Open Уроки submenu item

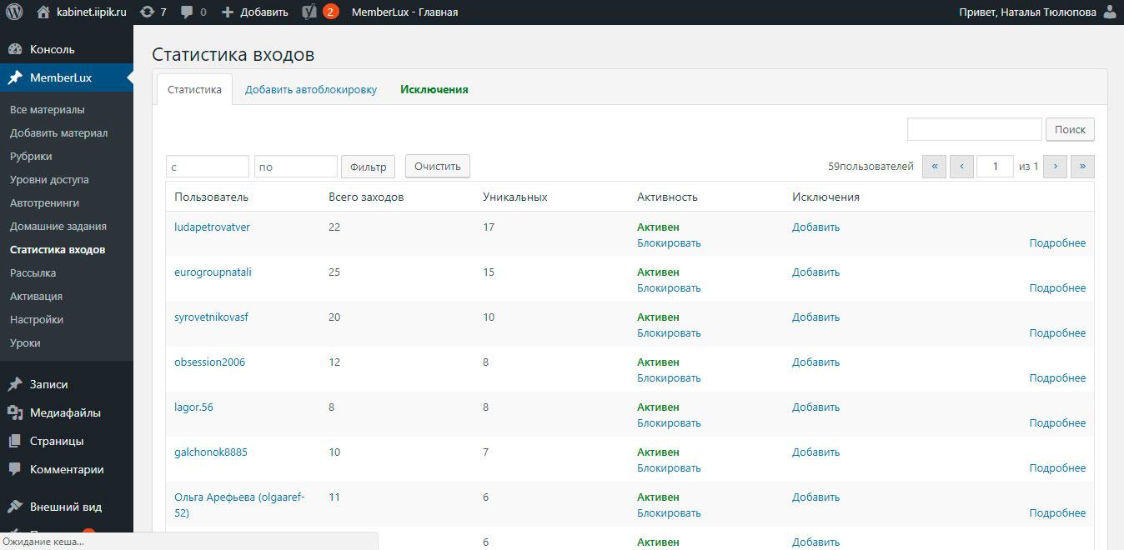25,342
